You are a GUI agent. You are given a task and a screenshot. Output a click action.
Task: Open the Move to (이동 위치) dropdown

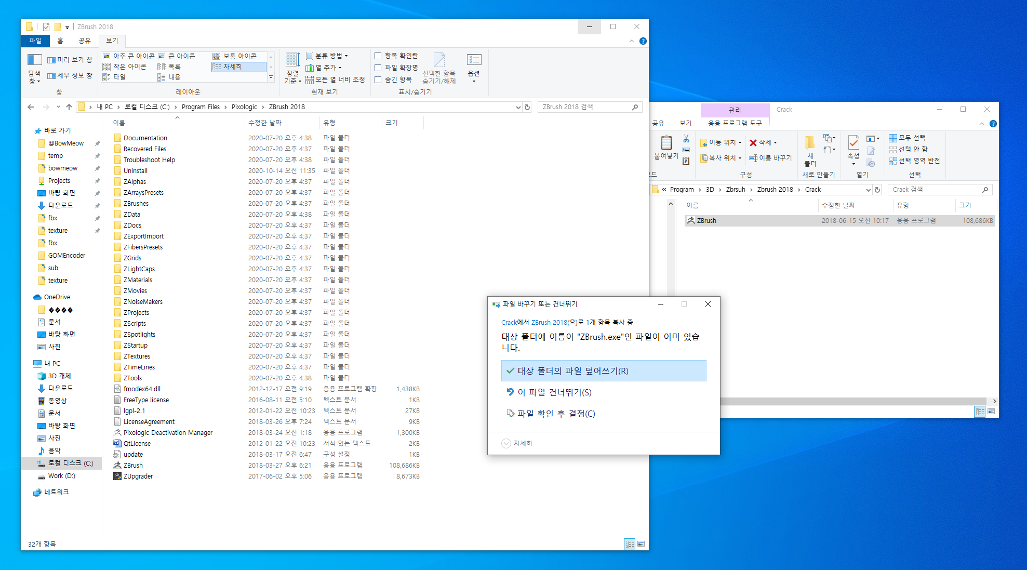pos(722,142)
